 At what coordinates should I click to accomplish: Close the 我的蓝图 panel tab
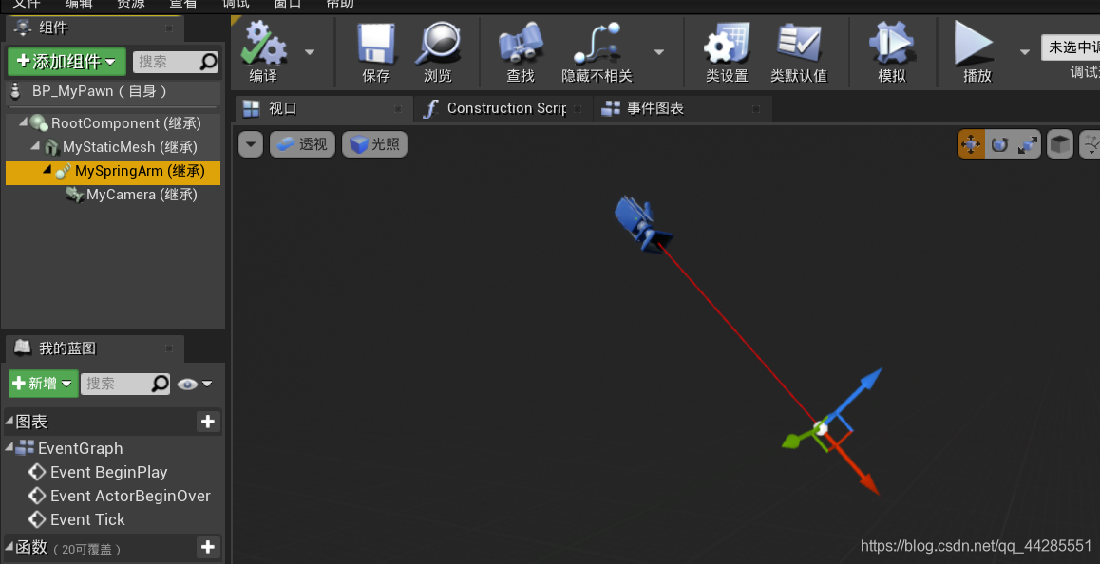tap(169, 348)
